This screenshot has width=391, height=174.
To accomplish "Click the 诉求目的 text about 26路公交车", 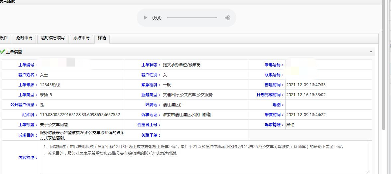I will click(82, 135).
